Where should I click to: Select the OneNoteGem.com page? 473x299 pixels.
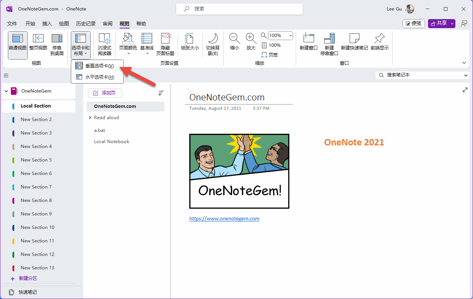(x=126, y=106)
